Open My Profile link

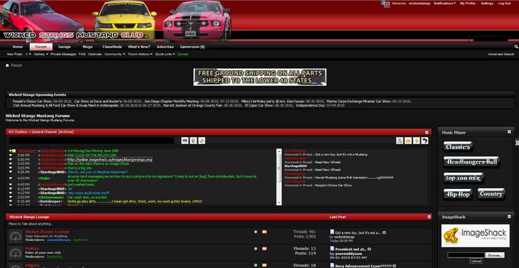(468, 3)
